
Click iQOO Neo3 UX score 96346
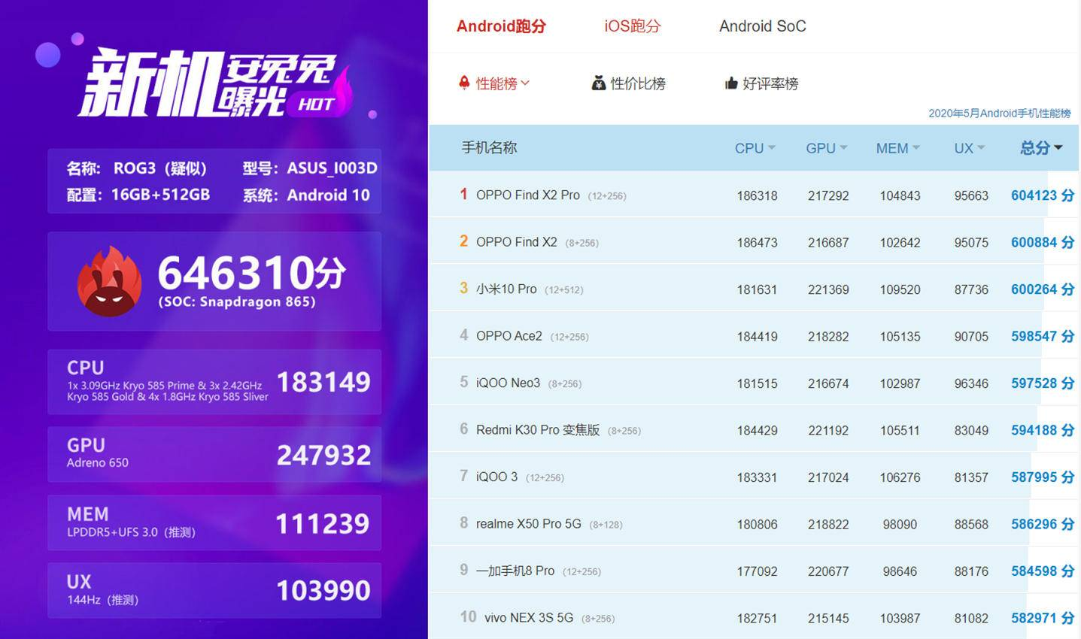[x=971, y=383]
